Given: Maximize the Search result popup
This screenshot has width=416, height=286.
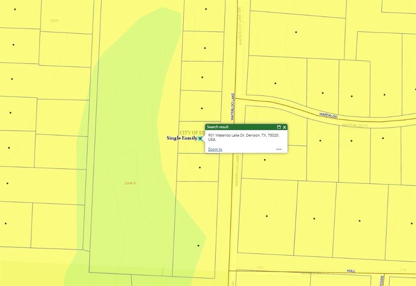Looking at the screenshot, I should pos(279,127).
